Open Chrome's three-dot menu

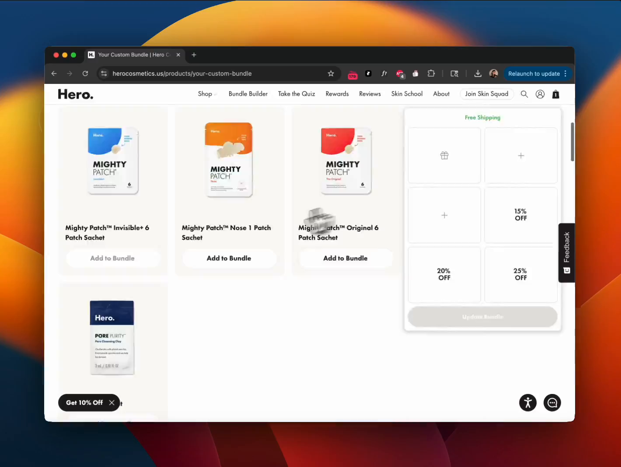coord(565,73)
